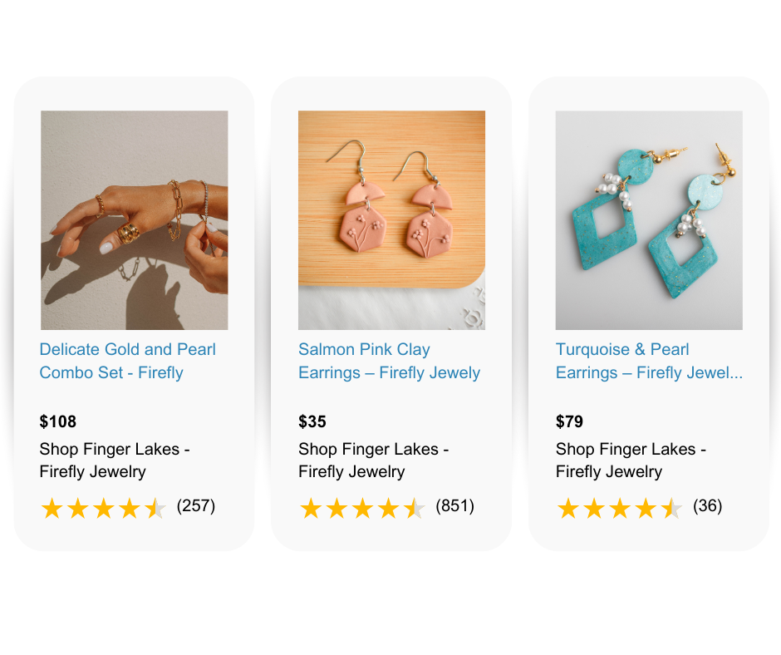This screenshot has width=781, height=655.
Task: Click the gold bracelets product photo
Action: 135,220
